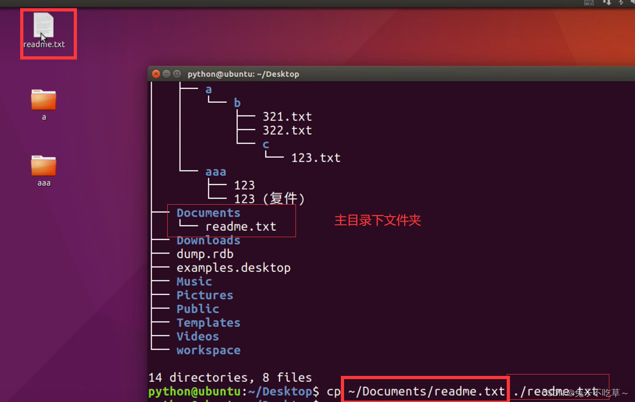Maximize the terminal window
Image resolution: width=635 pixels, height=402 pixels.
(x=176, y=74)
